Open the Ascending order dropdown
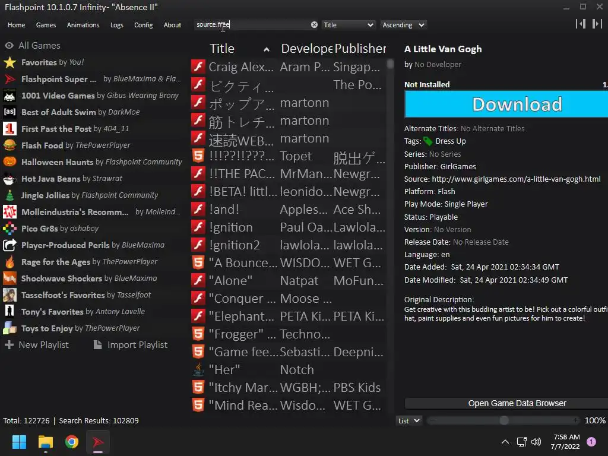 point(403,25)
